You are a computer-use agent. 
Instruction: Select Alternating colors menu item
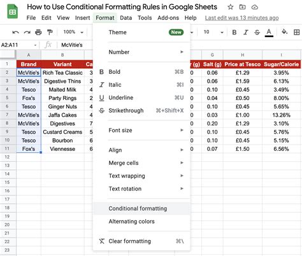point(141,222)
